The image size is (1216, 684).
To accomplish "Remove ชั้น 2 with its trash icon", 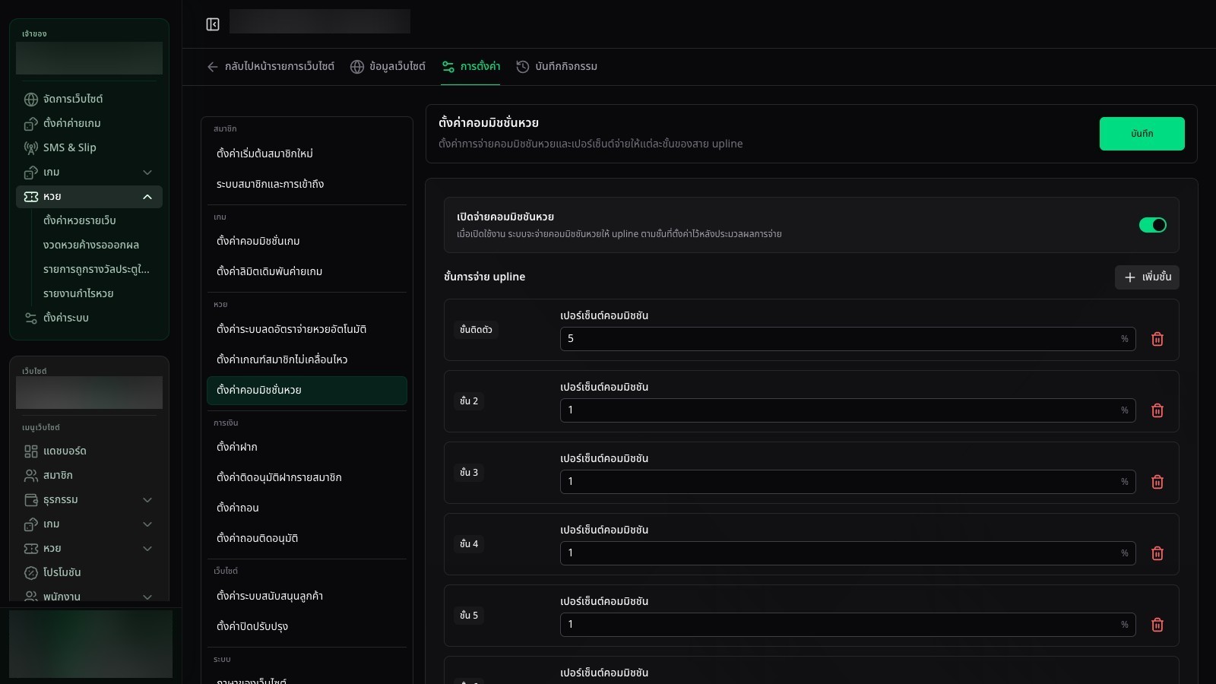I will pyautogui.click(x=1157, y=410).
